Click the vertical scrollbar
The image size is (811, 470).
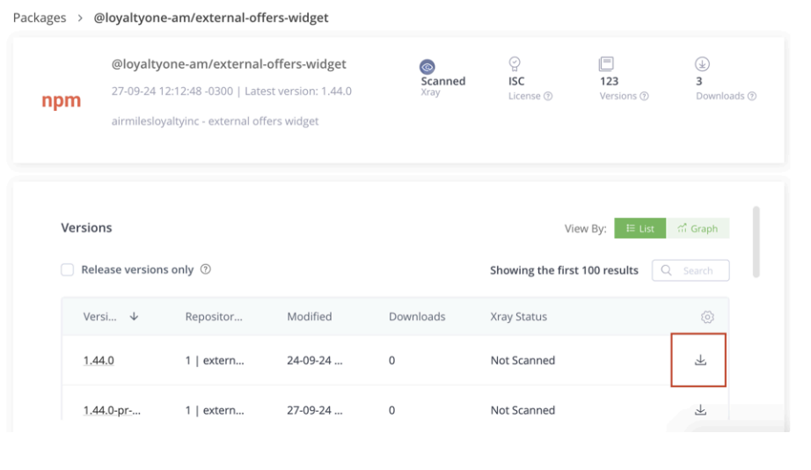tap(756, 242)
